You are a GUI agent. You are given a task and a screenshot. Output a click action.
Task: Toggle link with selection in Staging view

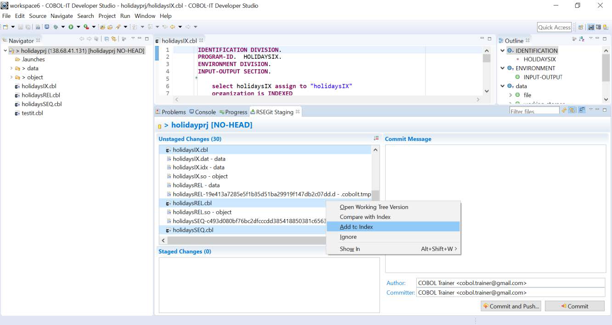572,110
